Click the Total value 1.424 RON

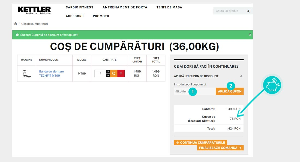click(233, 128)
